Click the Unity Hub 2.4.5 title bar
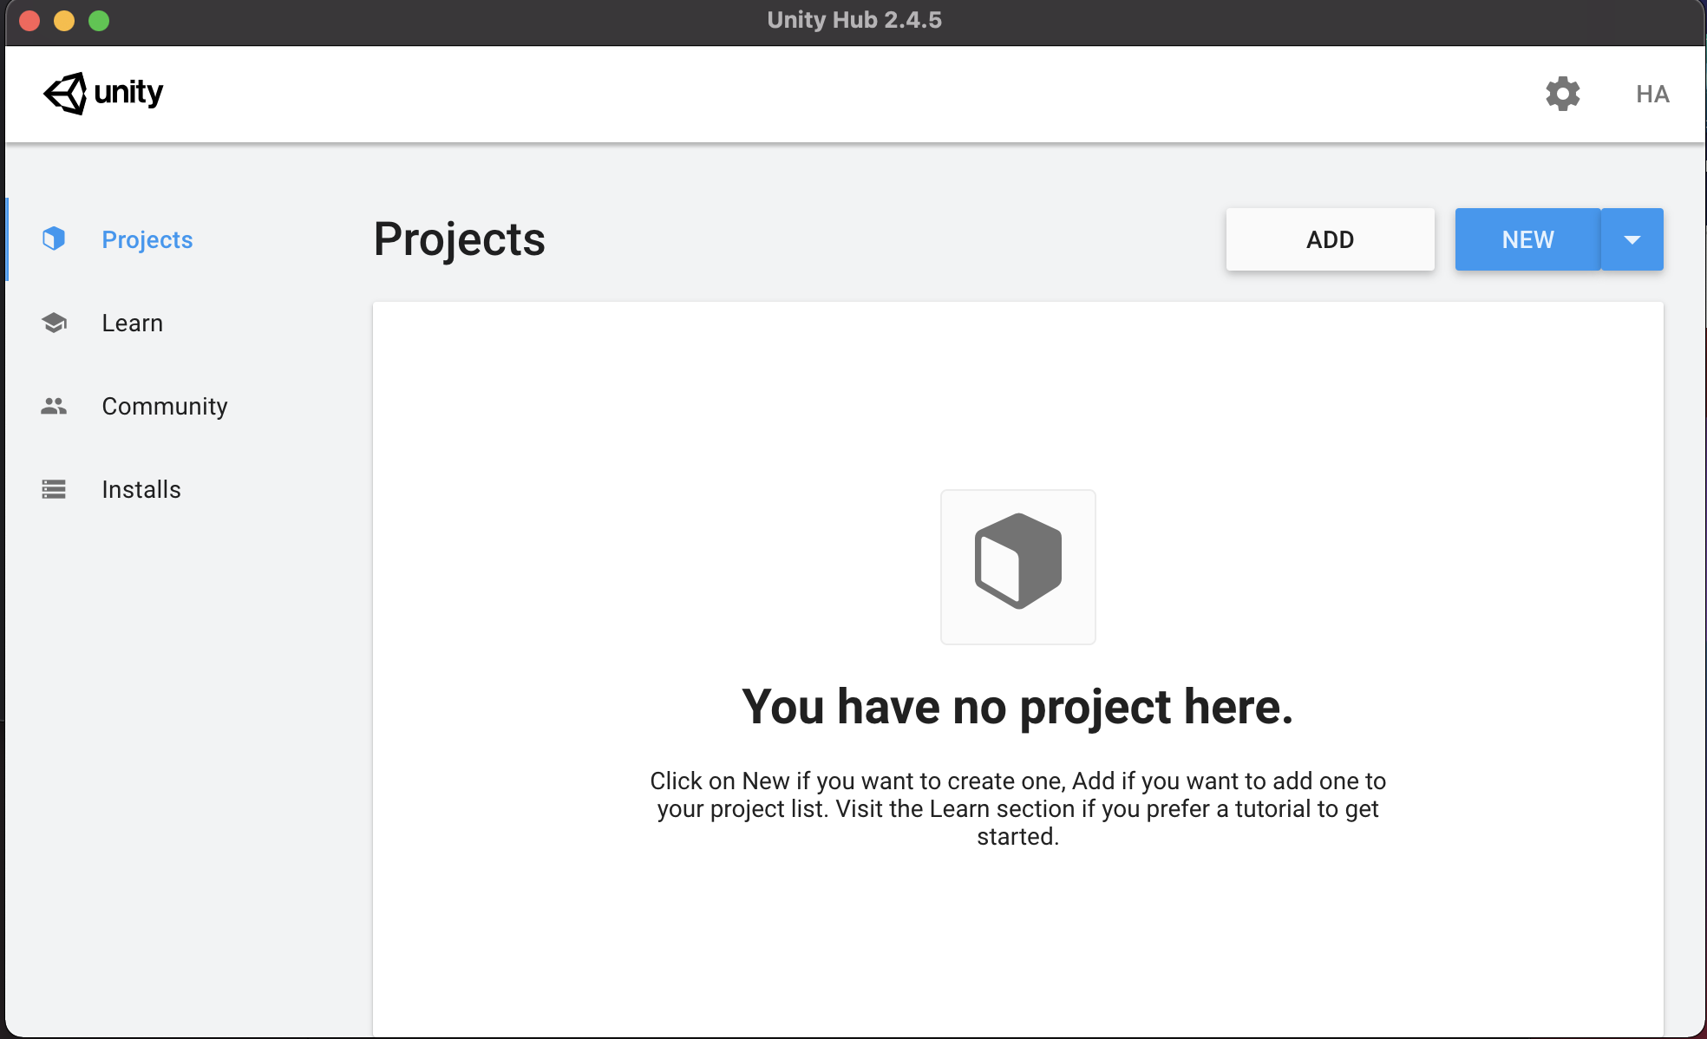The image size is (1707, 1039). tap(853, 20)
